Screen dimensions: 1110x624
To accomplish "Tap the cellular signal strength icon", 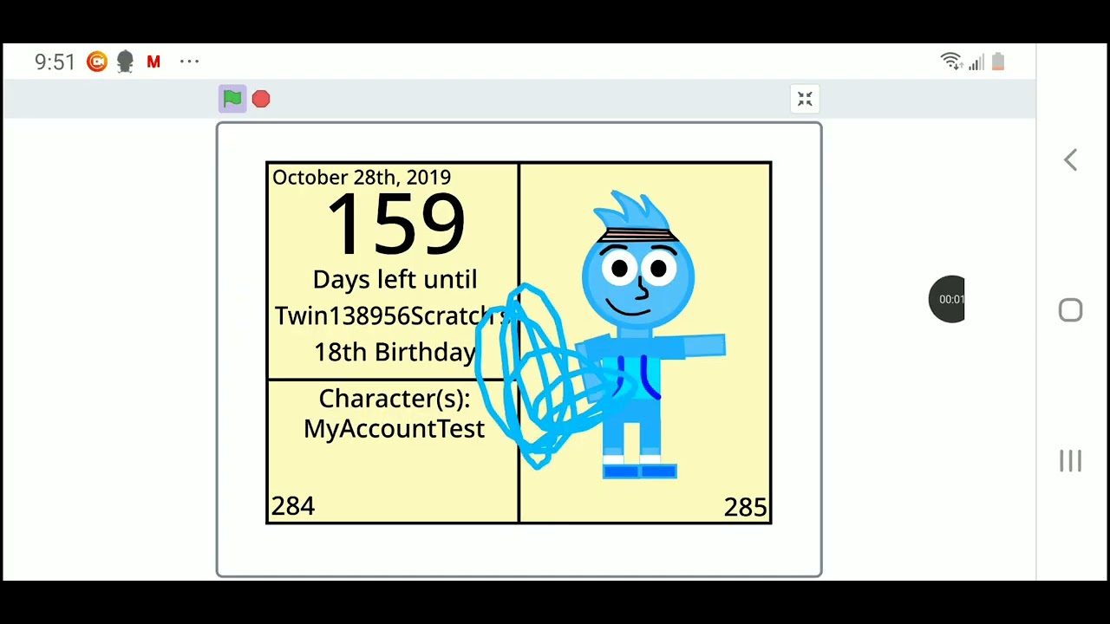I will 976,62.
